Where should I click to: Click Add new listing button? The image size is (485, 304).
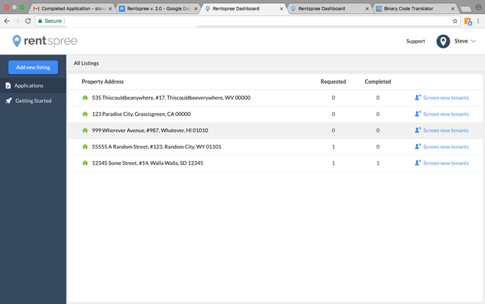pos(33,67)
